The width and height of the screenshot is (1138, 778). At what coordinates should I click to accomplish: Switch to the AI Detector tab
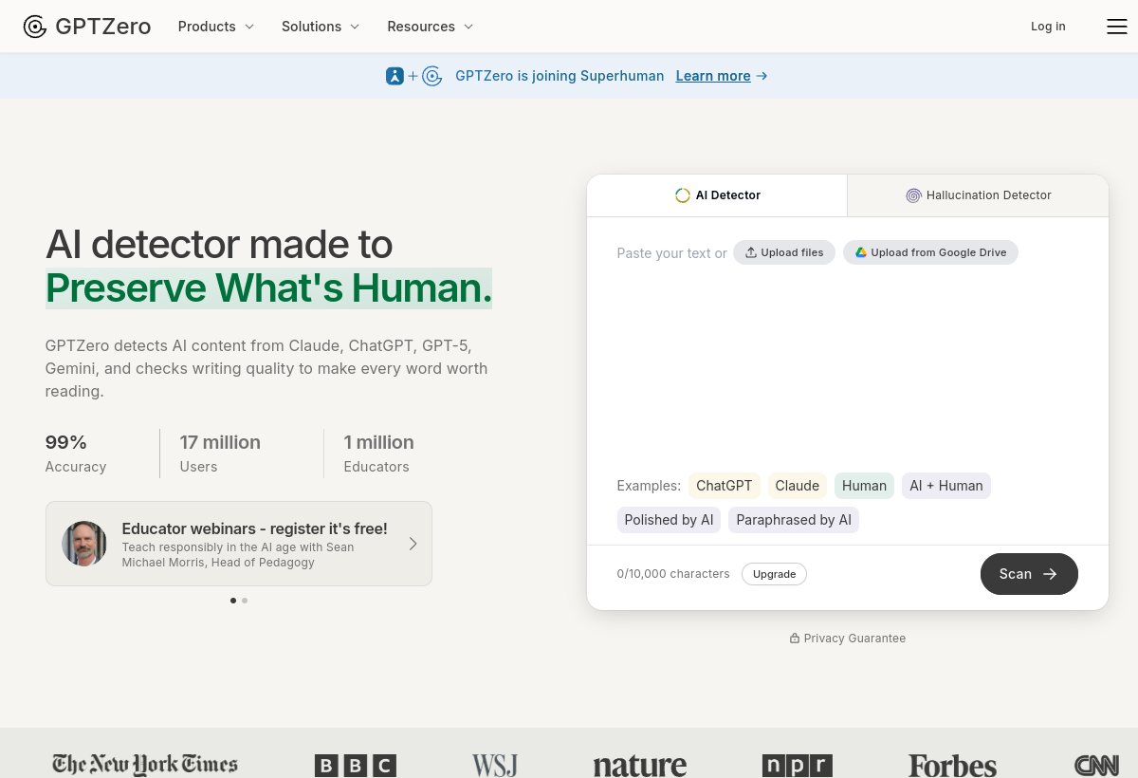(x=717, y=195)
